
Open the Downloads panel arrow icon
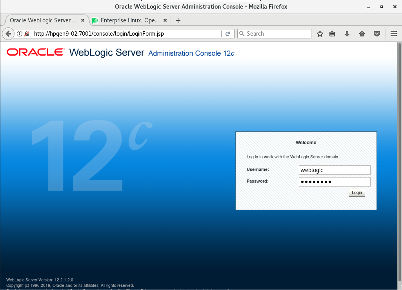347,34
